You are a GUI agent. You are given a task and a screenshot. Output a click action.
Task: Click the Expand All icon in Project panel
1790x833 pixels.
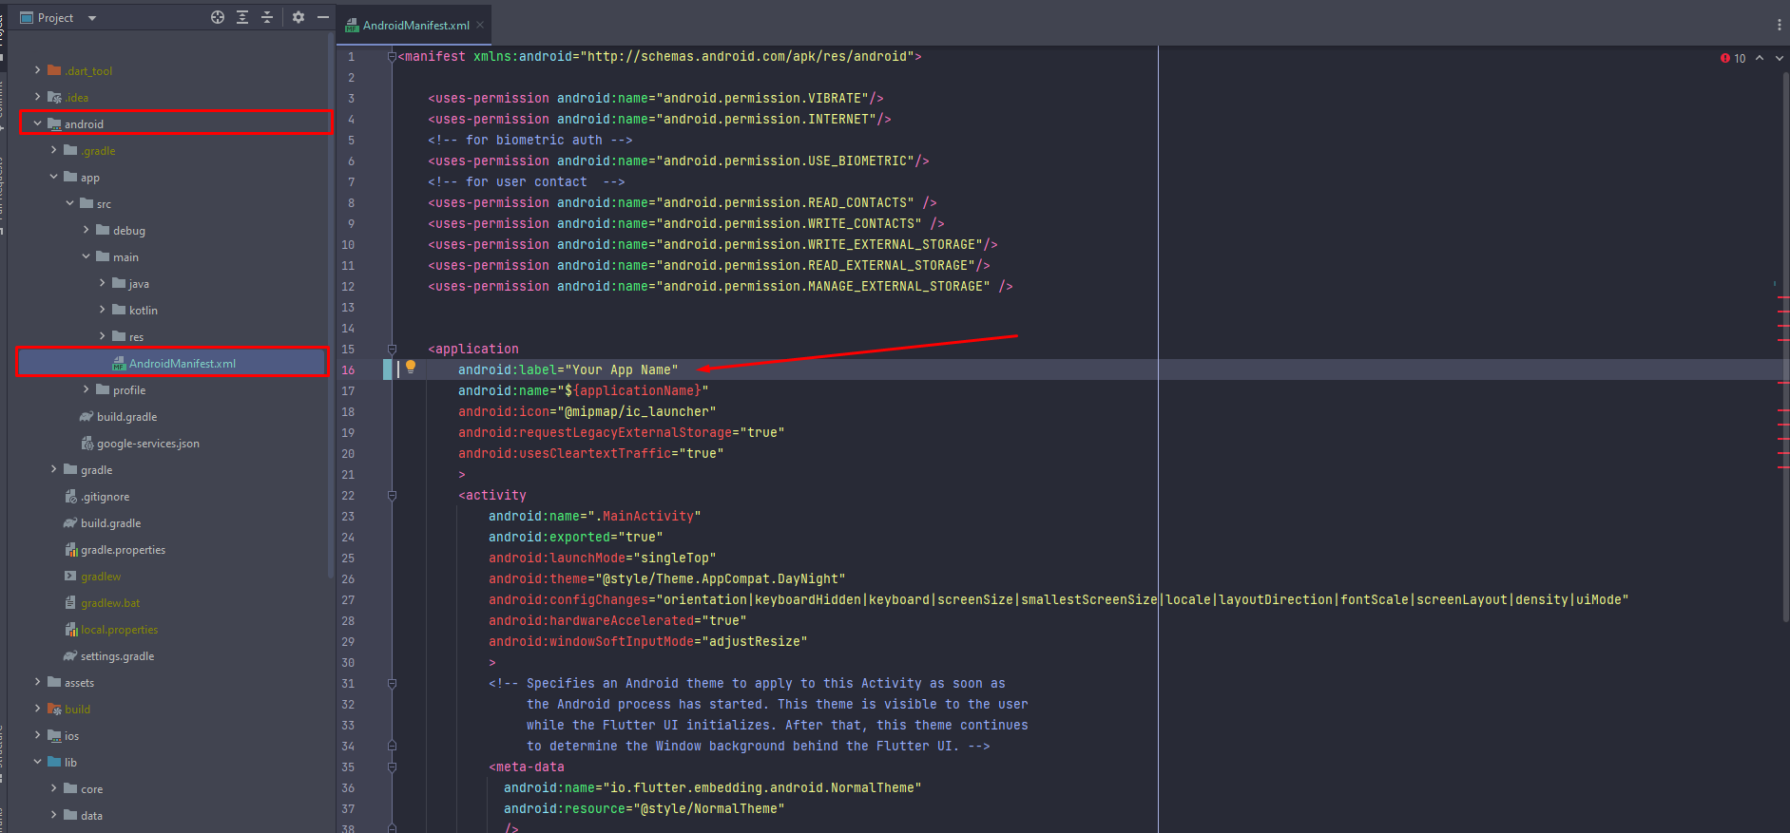242,17
